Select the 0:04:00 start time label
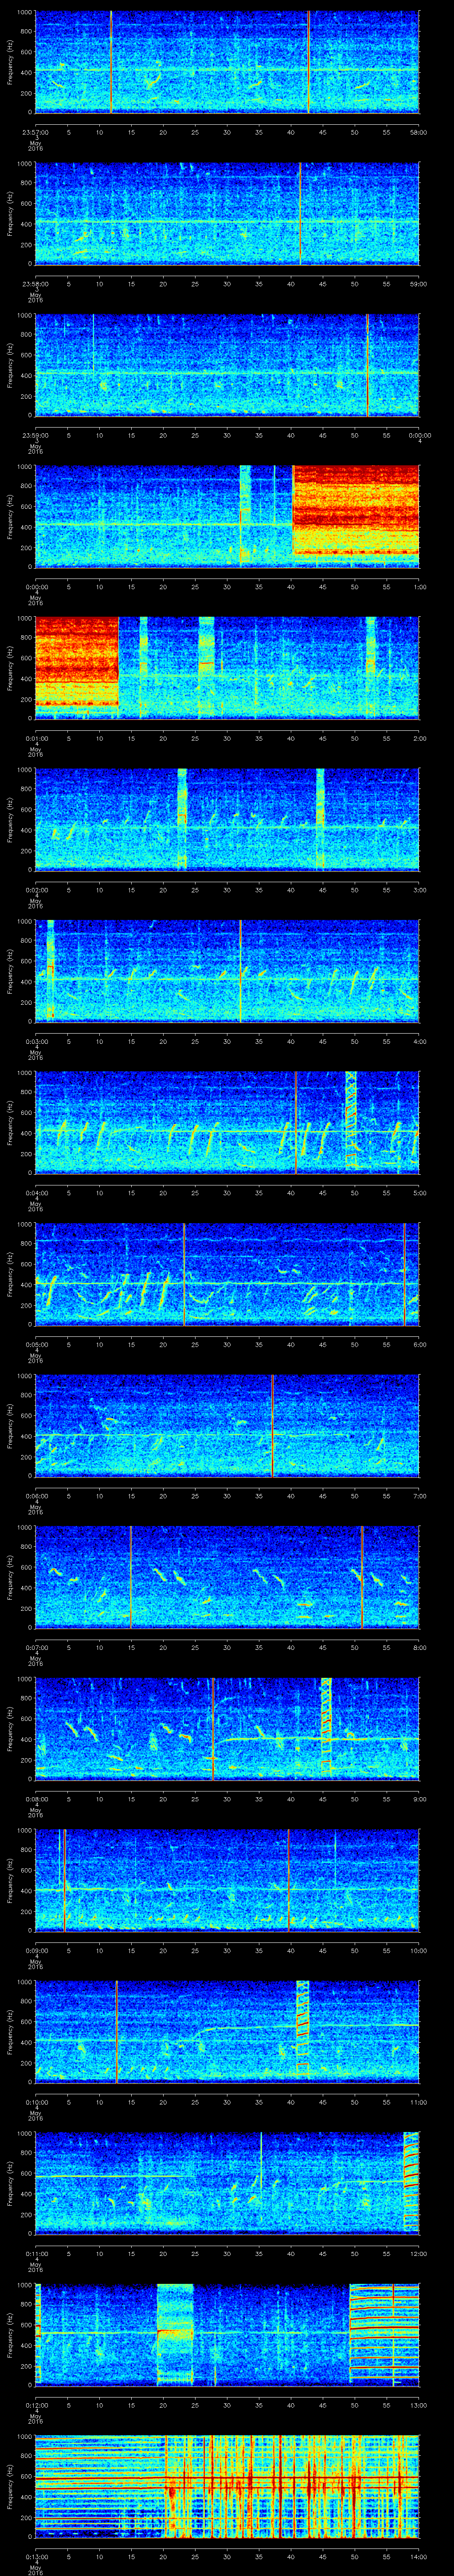The height and width of the screenshot is (2576, 454). (36, 1193)
